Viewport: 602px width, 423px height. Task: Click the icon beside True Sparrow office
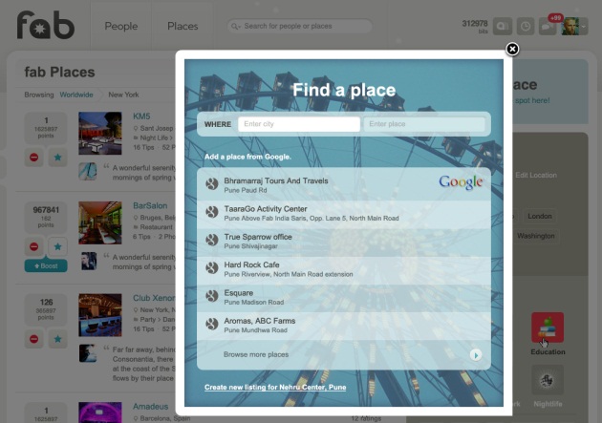(x=211, y=240)
